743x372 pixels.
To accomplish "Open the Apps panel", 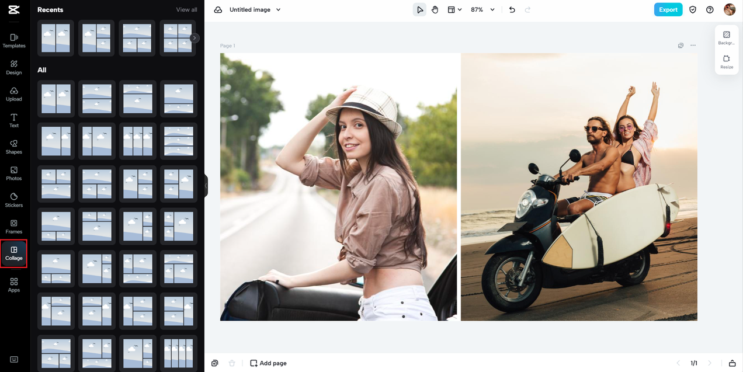I will click(x=14, y=285).
